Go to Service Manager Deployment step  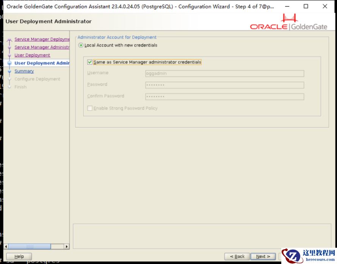42,39
